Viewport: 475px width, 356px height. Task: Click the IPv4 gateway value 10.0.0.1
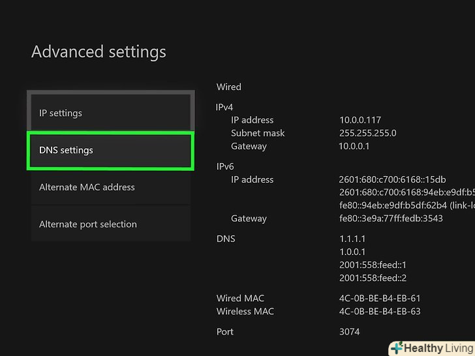coord(354,146)
